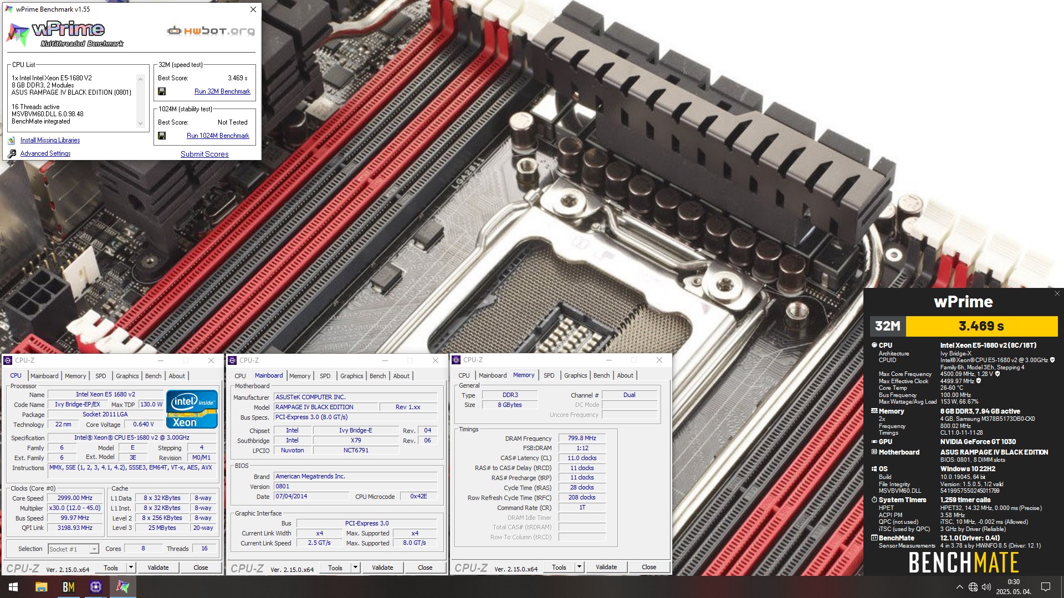Click the BenchMate logo in overlay
The height and width of the screenshot is (598, 1064).
[964, 563]
